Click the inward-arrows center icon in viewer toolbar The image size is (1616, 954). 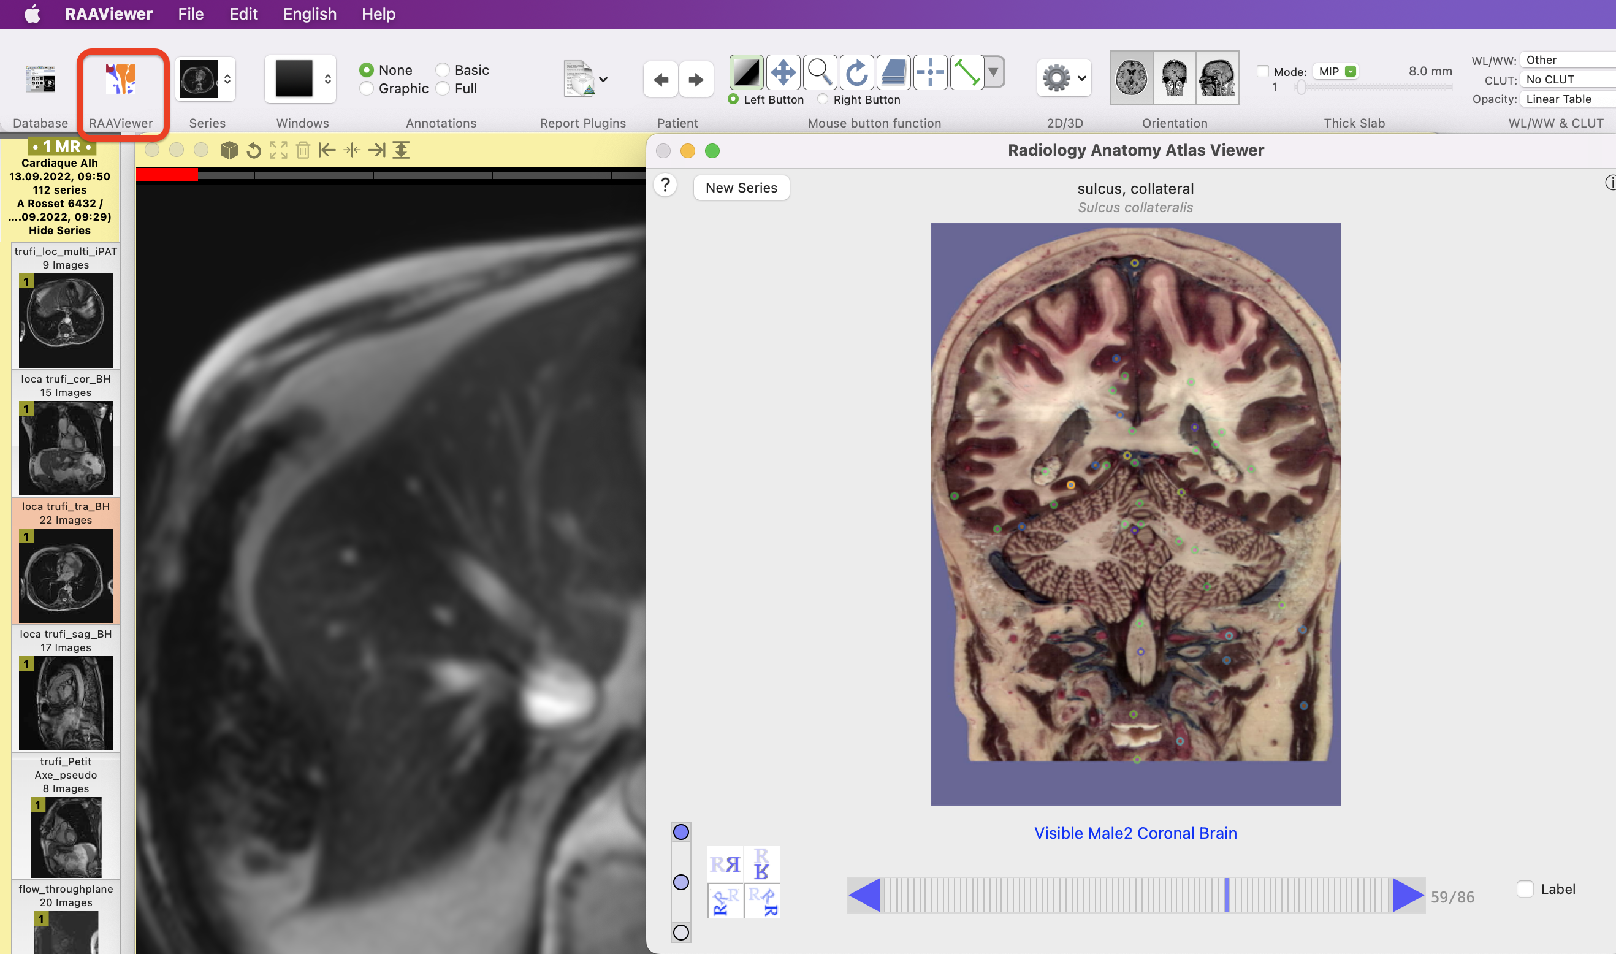352,150
